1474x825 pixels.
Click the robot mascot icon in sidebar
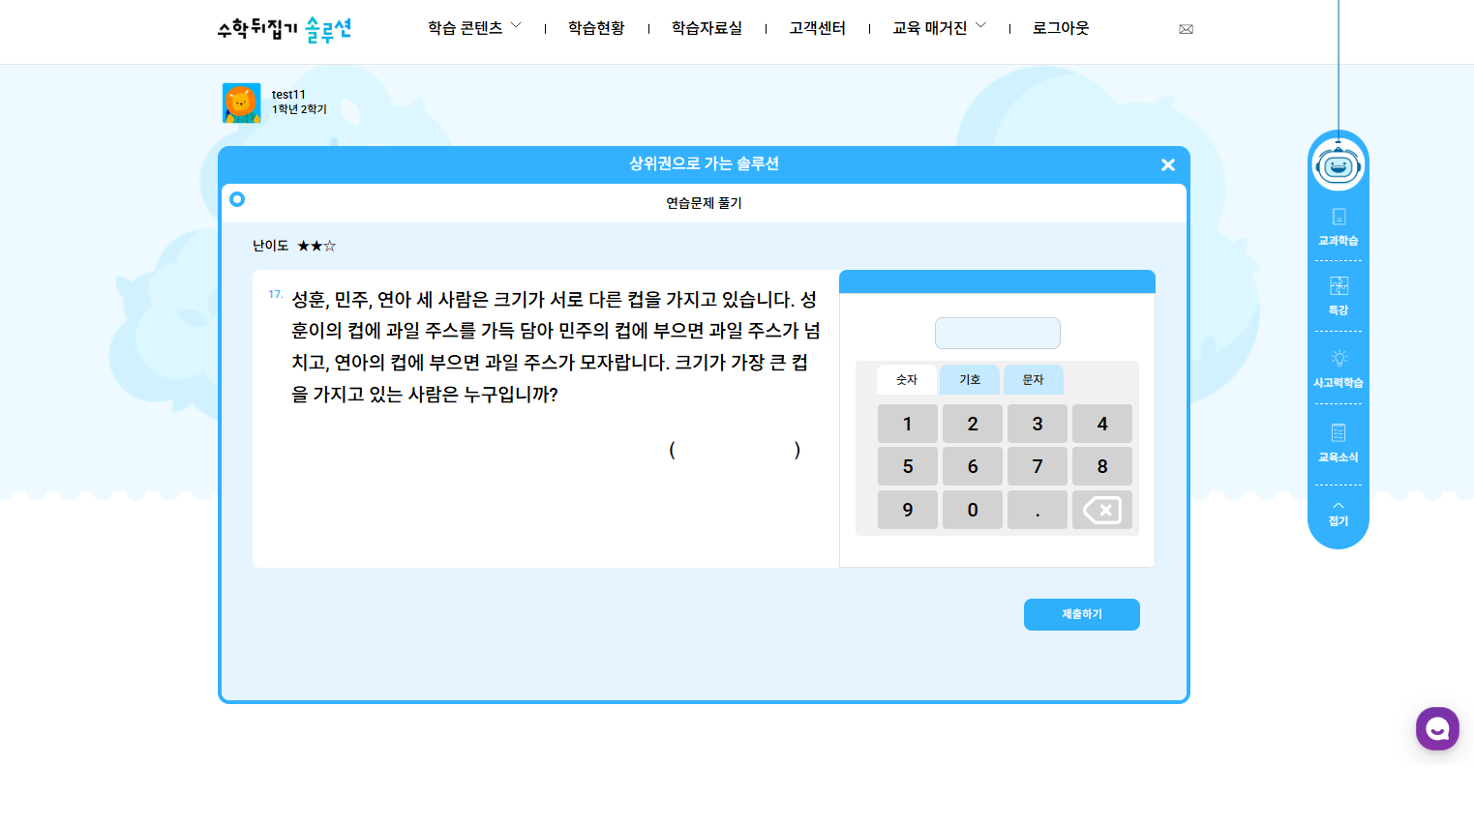click(x=1339, y=166)
